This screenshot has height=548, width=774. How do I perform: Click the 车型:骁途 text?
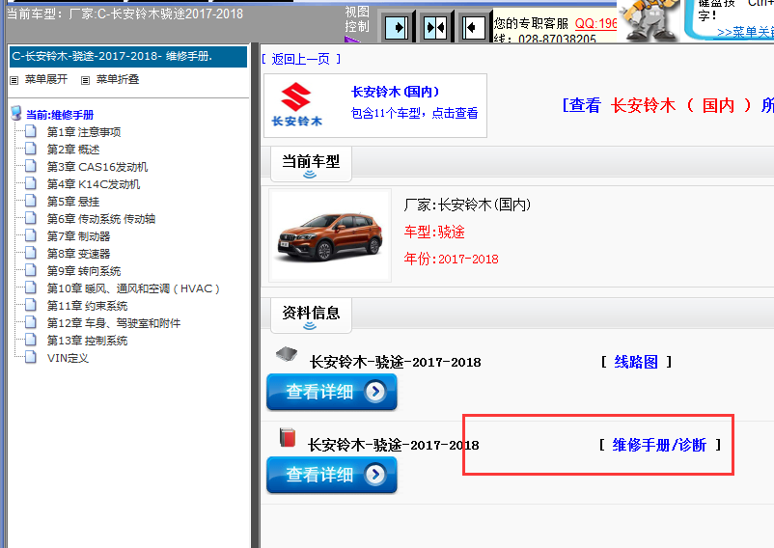tap(434, 232)
